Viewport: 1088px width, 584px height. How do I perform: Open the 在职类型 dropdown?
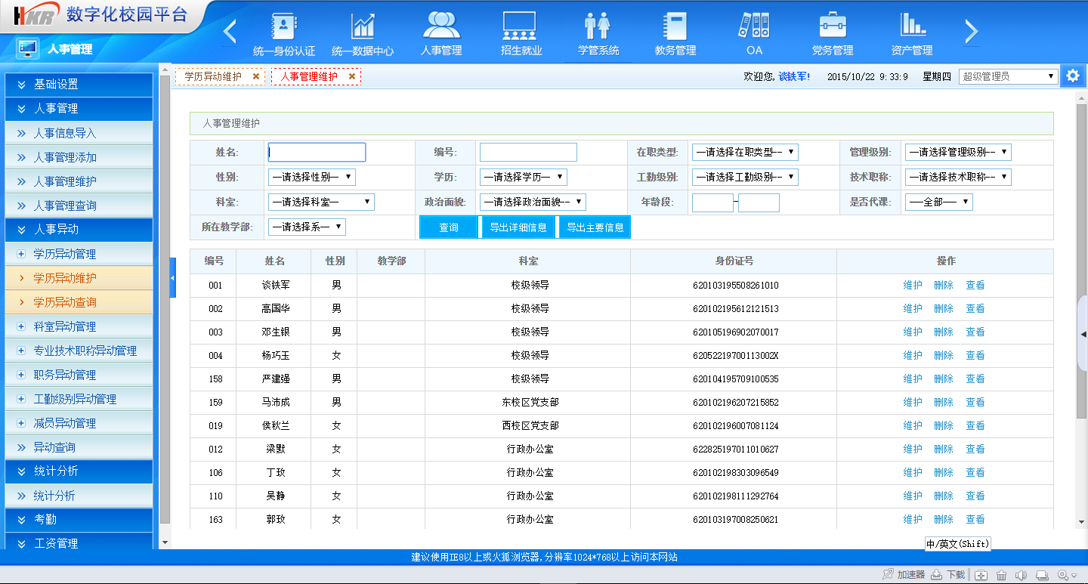tap(744, 152)
